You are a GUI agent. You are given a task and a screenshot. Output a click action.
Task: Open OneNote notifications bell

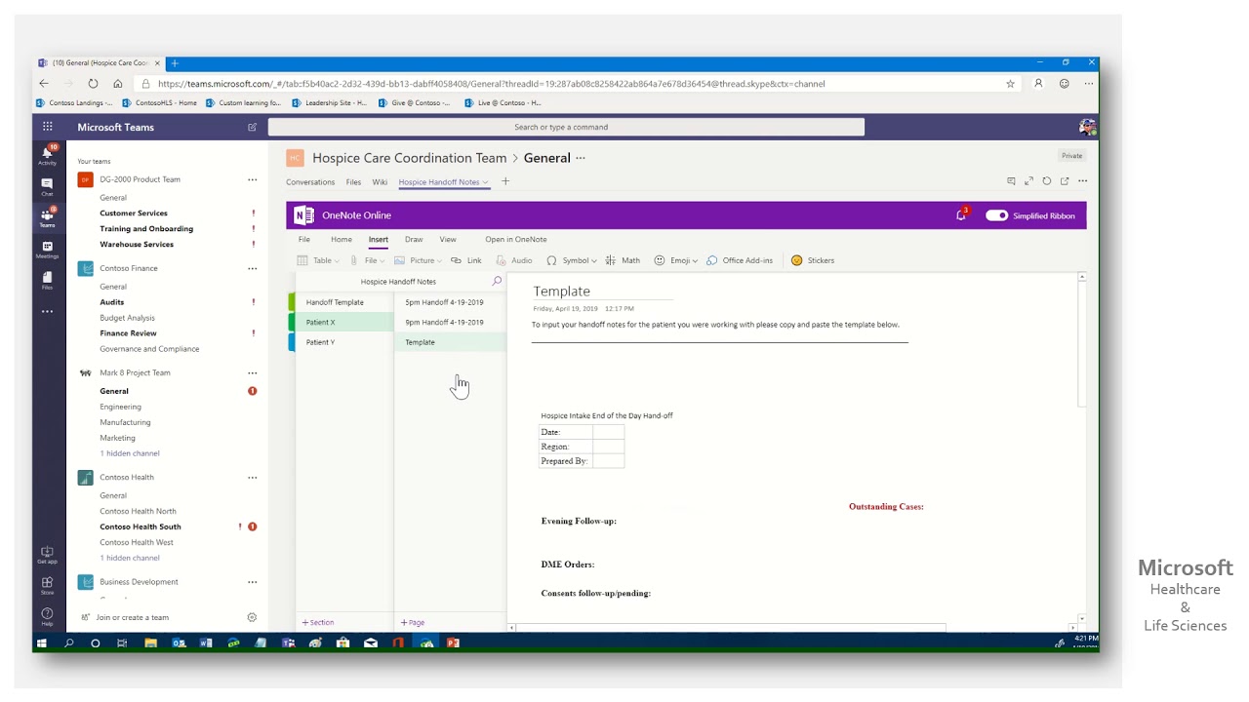[x=960, y=215]
